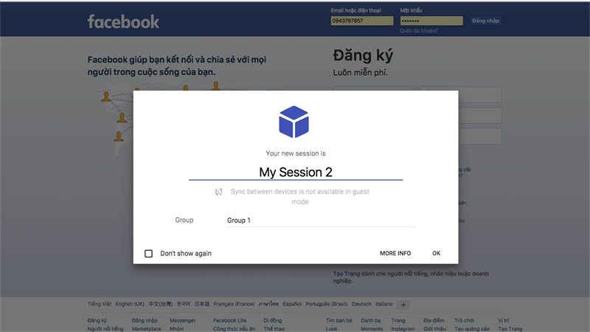This screenshot has height=332, width=590.
Task: Switch language to 한국어
Action: (x=183, y=304)
